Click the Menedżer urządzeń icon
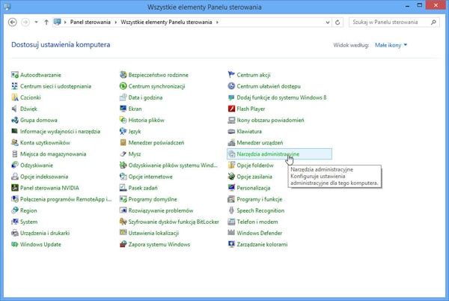 click(x=231, y=142)
